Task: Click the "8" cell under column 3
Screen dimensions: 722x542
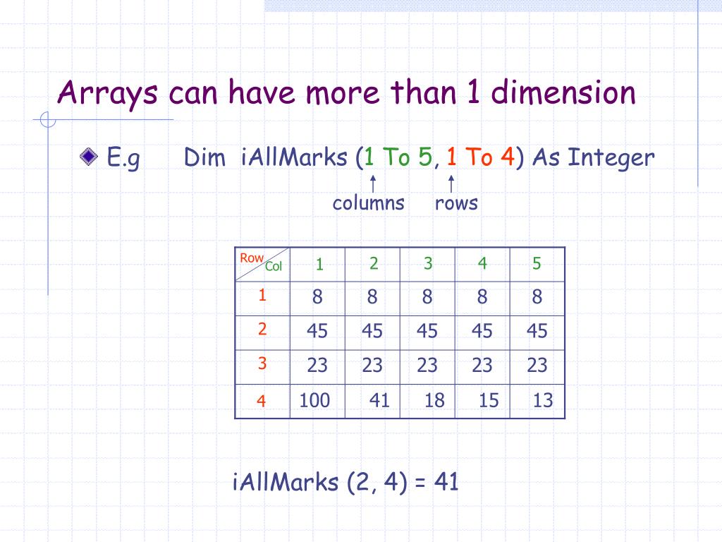Action: pyautogui.click(x=427, y=297)
